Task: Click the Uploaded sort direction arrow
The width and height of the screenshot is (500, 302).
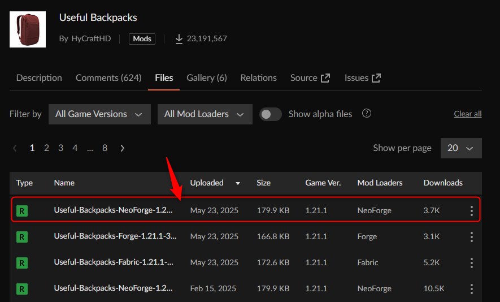Action: (x=237, y=183)
